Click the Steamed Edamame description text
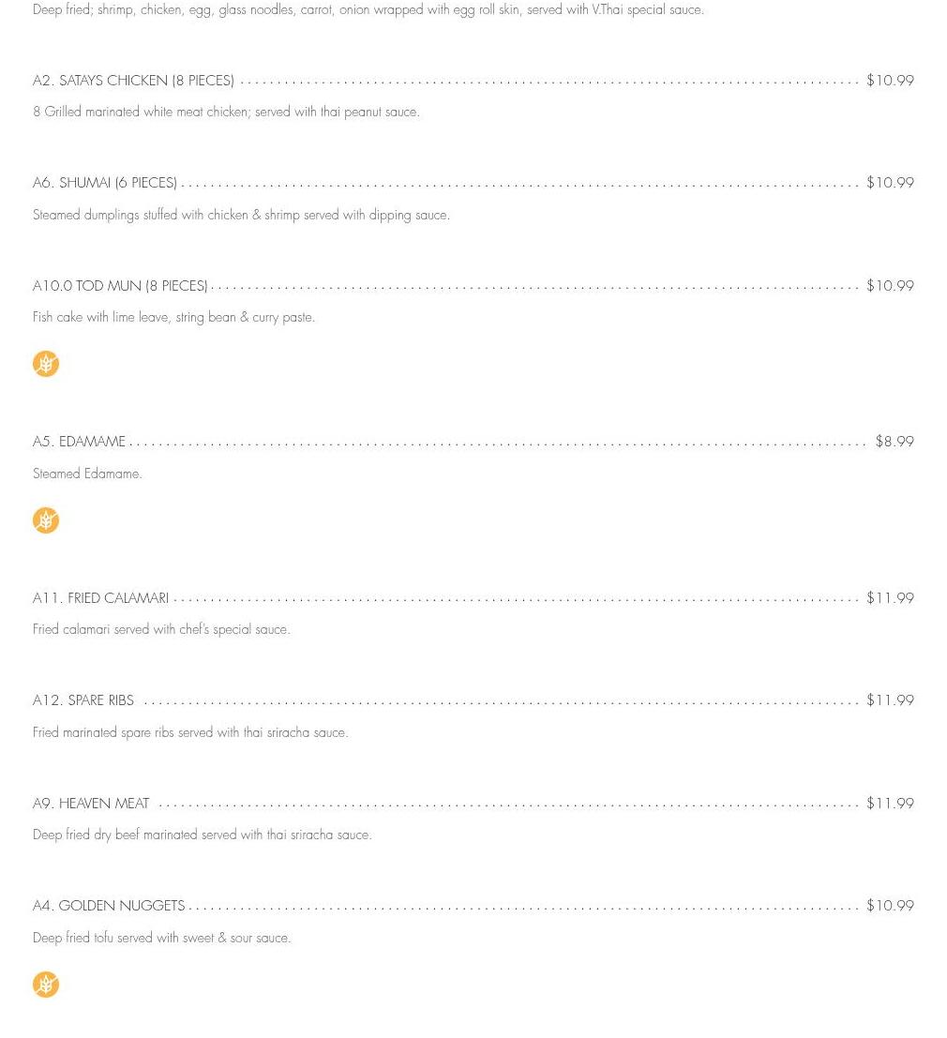This screenshot has height=1038, width=947. (87, 474)
